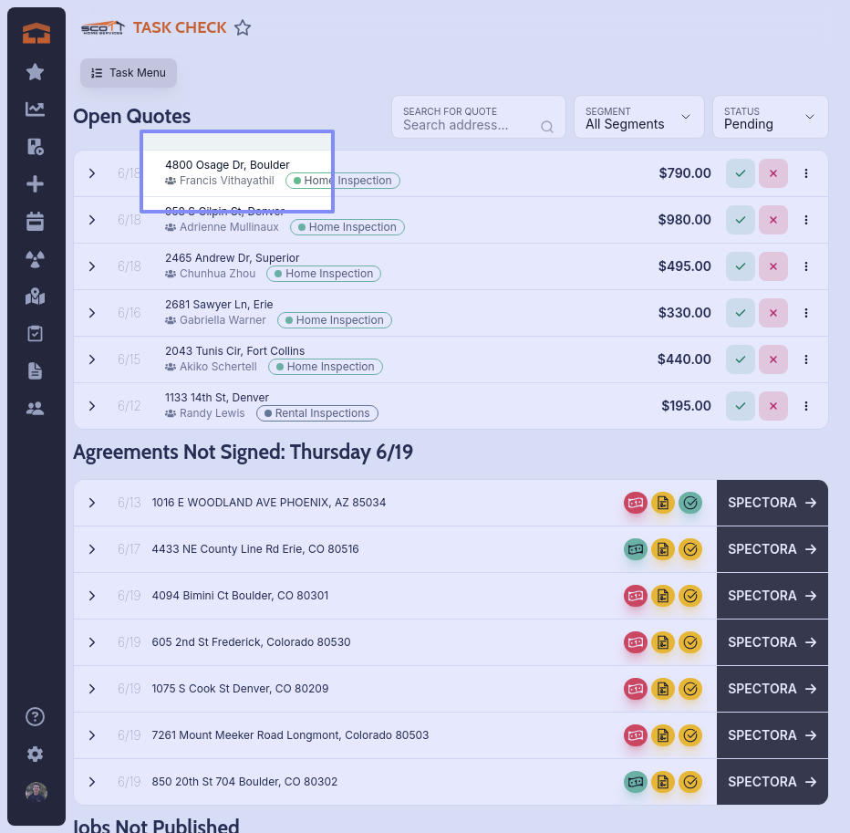Open Spectora for 850 20th St Boulder
Image resolution: width=850 pixels, height=833 pixels.
pyautogui.click(x=772, y=782)
